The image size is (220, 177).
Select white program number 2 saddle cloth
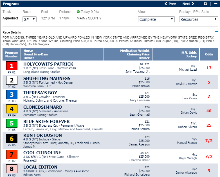coord(12,80)
